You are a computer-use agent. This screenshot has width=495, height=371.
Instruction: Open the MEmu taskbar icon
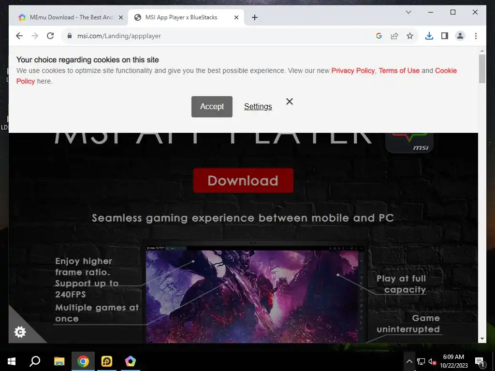pos(131,361)
